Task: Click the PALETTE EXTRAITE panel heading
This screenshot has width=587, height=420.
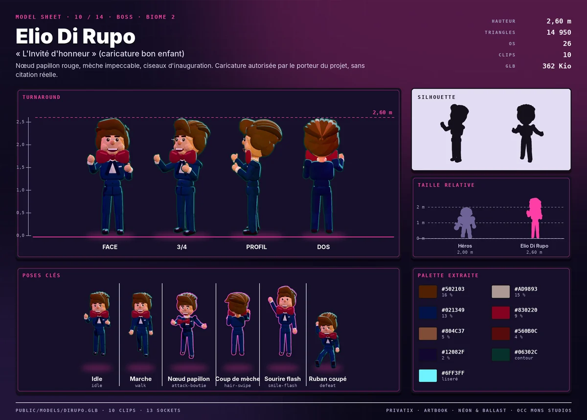Action: (448, 275)
